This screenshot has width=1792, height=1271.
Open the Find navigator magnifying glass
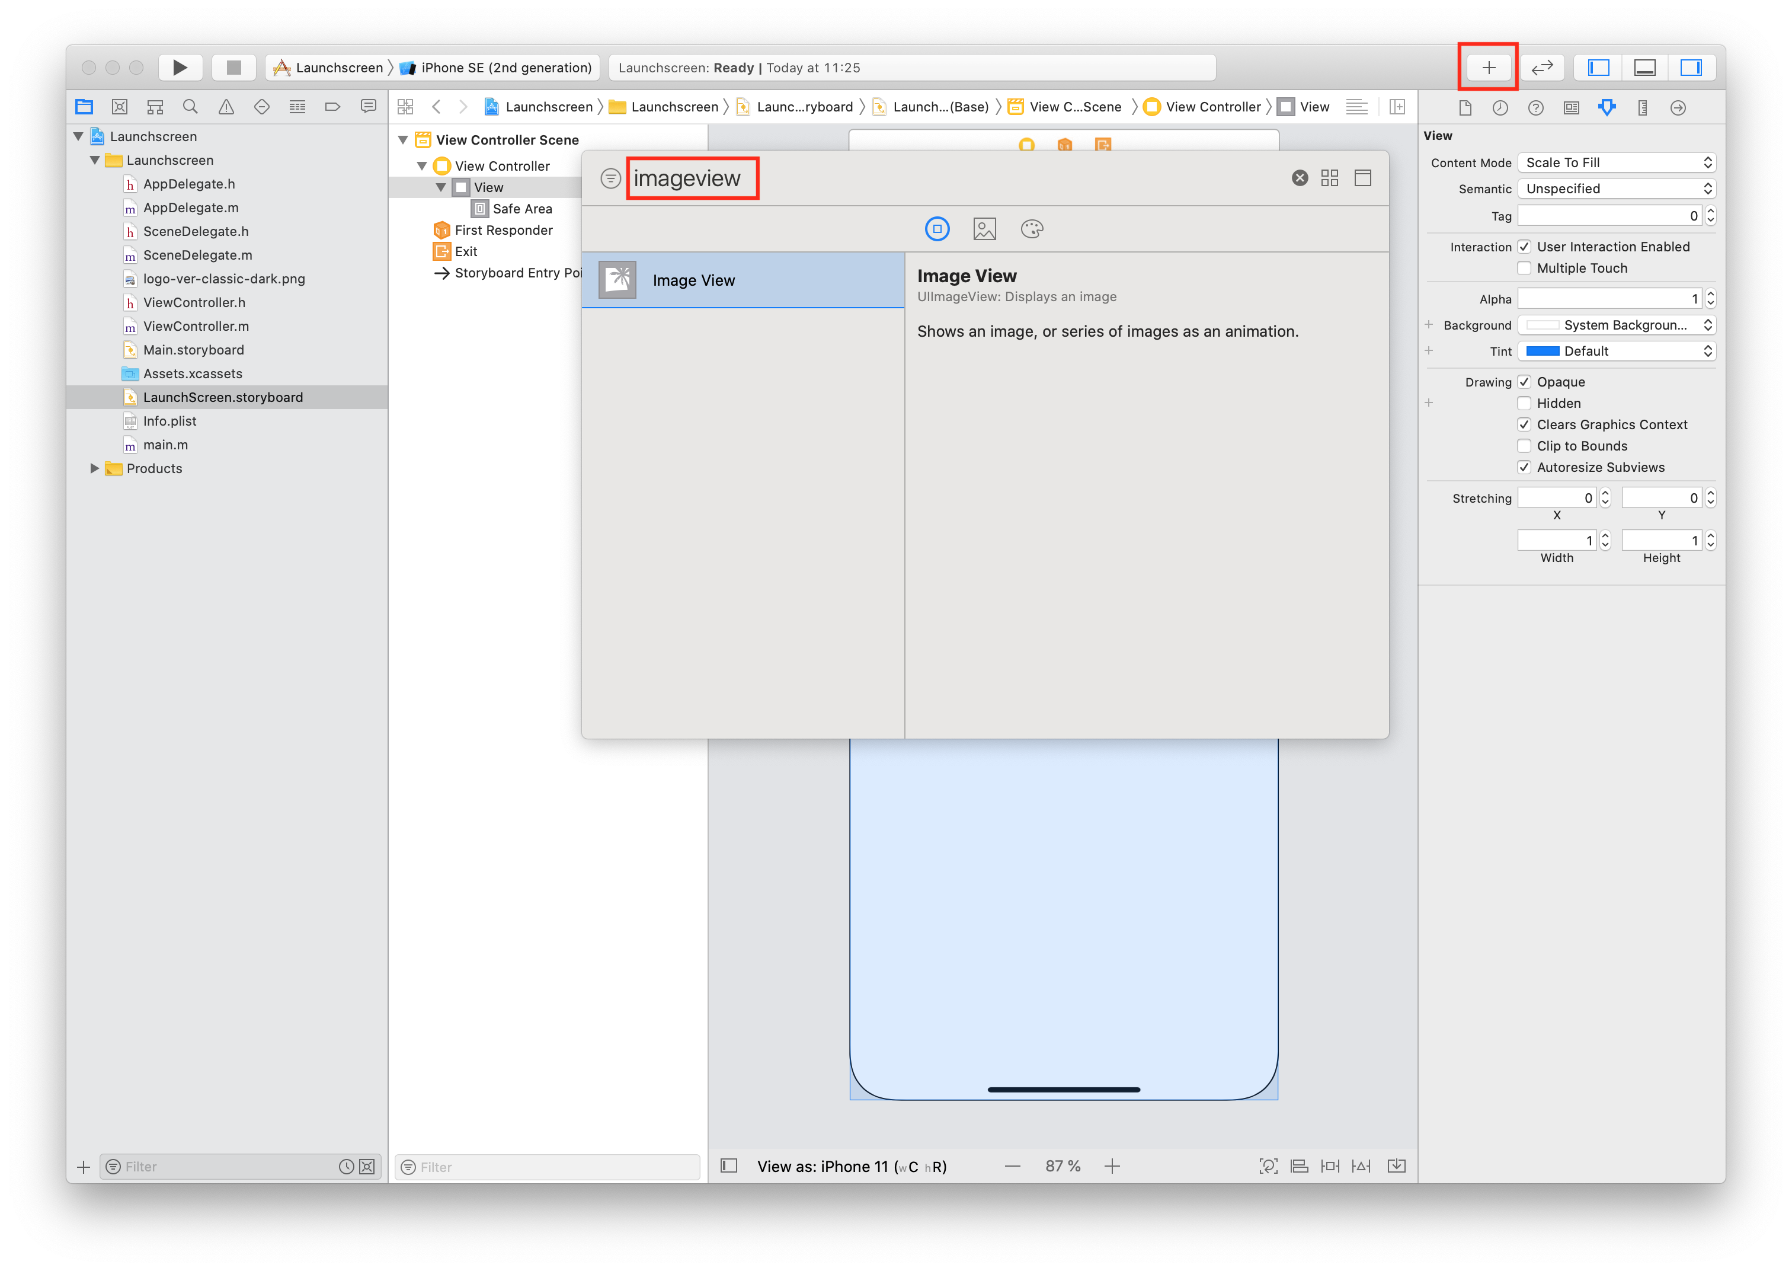(x=190, y=107)
